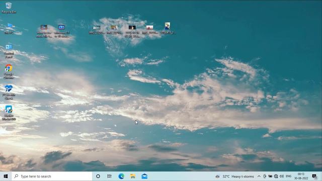Expand the hidden system tray icons chevron
The width and height of the screenshot is (322, 181).
[259, 176]
